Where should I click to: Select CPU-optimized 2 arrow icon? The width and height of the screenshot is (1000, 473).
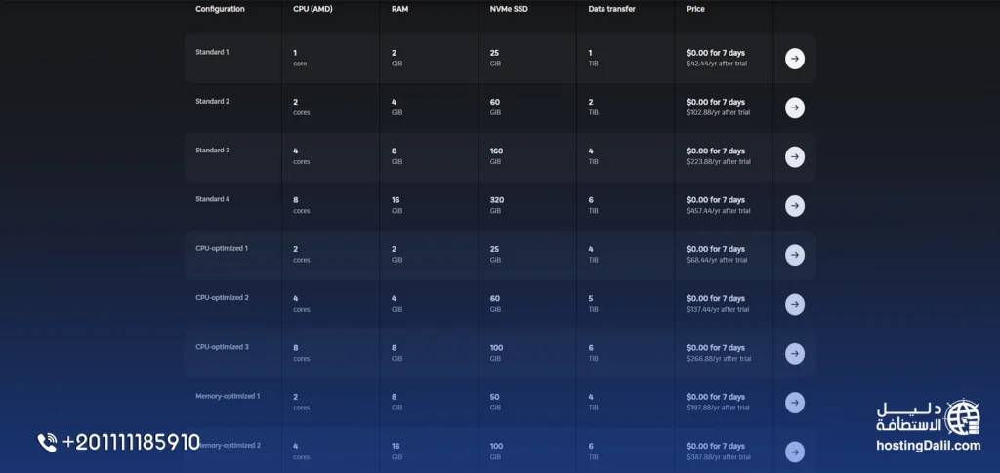point(795,305)
